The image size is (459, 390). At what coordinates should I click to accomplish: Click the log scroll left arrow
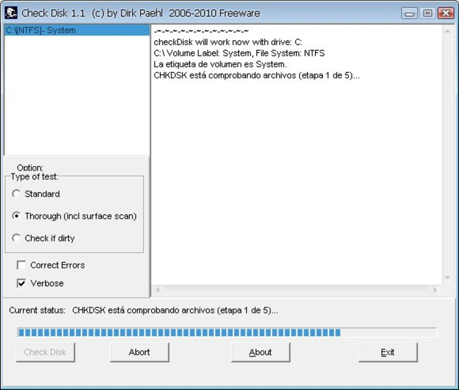tap(158, 290)
